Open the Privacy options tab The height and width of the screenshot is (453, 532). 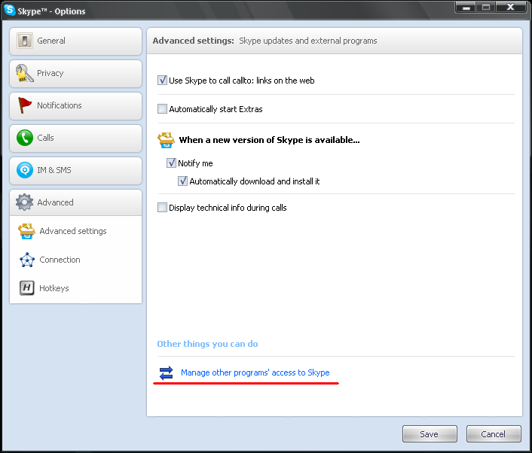pyautogui.click(x=75, y=74)
